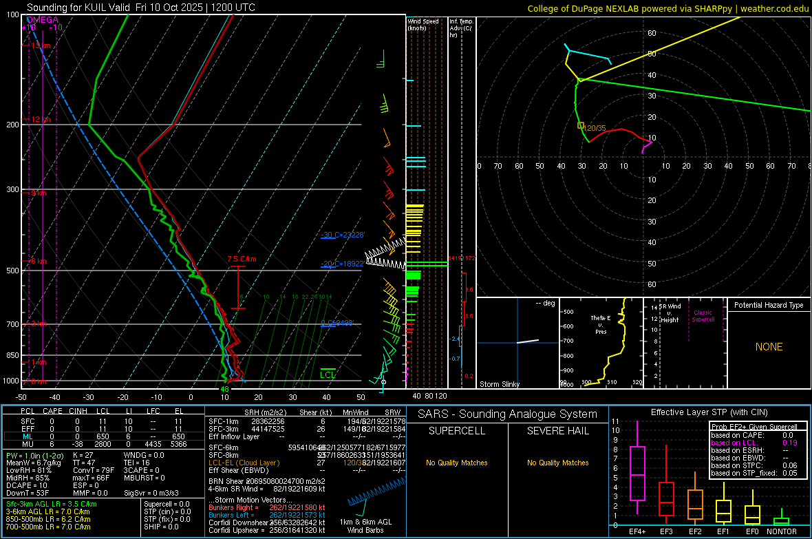This screenshot has width=812, height=539.
Task: Click 'Sfc-3km AGL LR = 3.5 C/km'
Action: click(52, 504)
